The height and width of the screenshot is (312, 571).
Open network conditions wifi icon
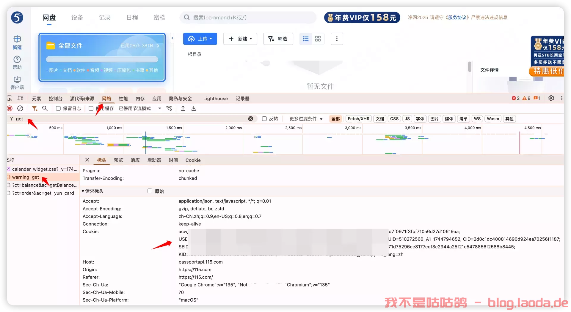pyautogui.click(x=169, y=108)
